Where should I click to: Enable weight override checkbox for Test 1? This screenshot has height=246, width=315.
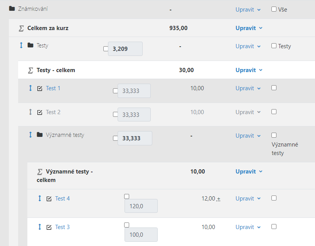115,91
